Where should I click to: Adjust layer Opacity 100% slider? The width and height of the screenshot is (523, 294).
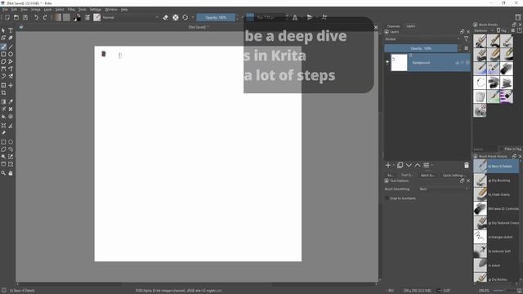pyautogui.click(x=421, y=48)
